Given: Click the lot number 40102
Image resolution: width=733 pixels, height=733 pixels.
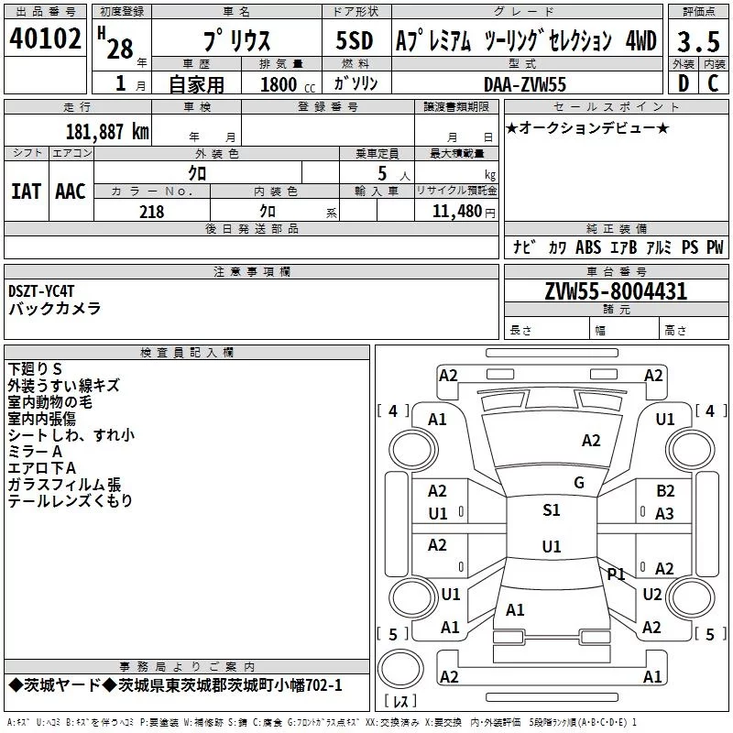Looking at the screenshot, I should (45, 38).
